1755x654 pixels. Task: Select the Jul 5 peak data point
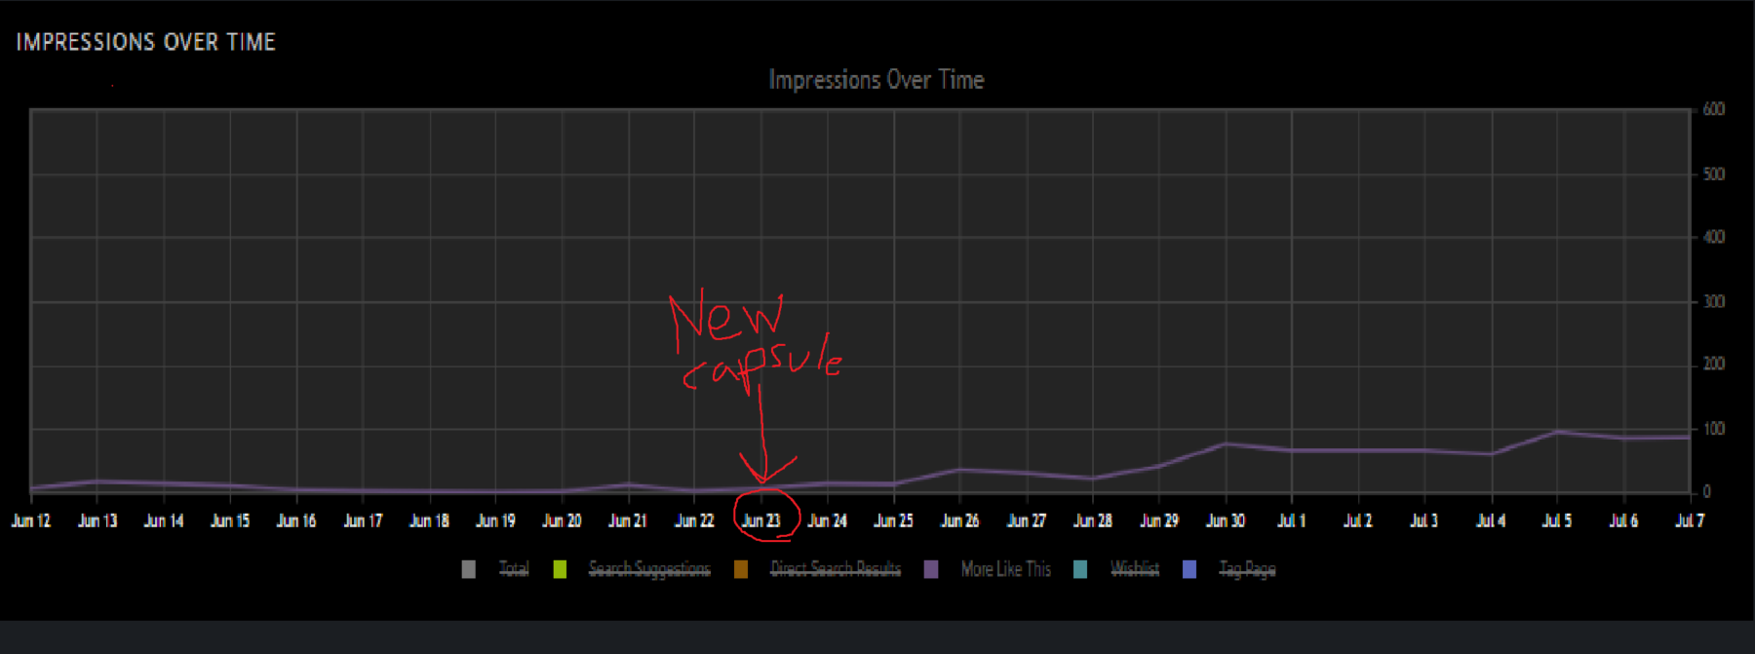tap(1557, 432)
